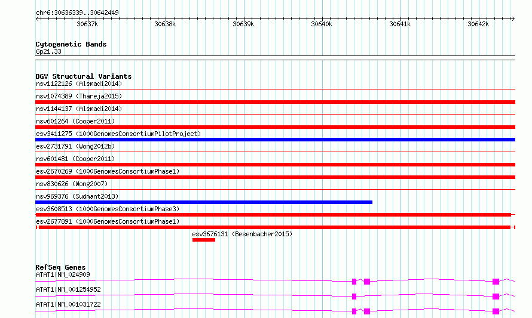The image size is (532, 318).
Task: Open esv2677891 (1000GenomesConsortiumPhase1) label
Action: [108, 221]
